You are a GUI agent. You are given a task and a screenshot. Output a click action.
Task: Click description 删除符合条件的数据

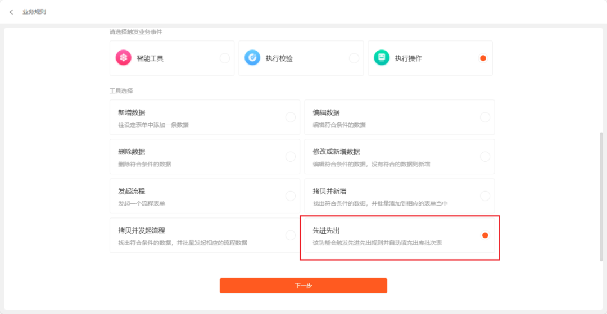tap(144, 165)
